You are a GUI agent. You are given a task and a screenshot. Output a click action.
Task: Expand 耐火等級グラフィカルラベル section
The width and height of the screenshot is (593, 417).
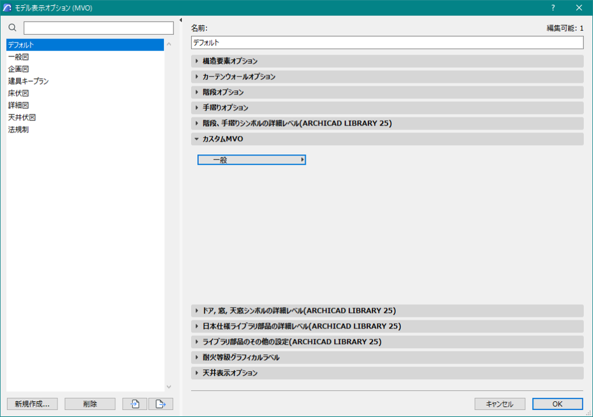(387, 357)
